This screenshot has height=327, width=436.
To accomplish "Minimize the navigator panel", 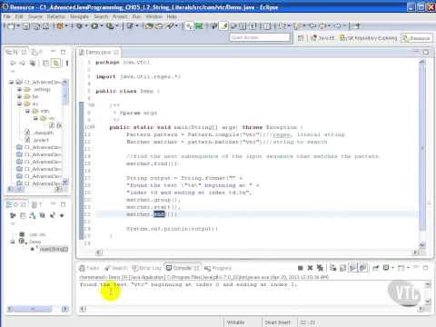I will click(53, 52).
